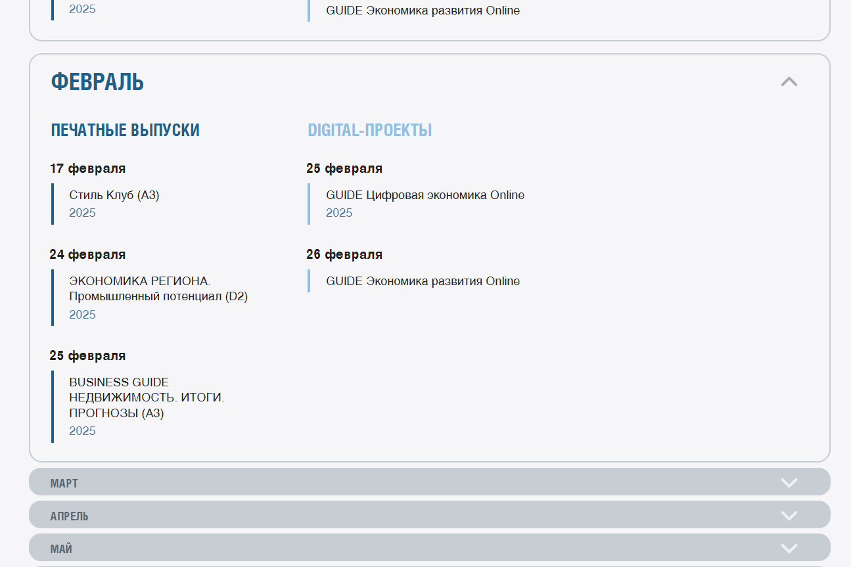Click the collapse arrow in the ФЕВРАЛЬ header
Screen dimensions: 851x567
[789, 81]
